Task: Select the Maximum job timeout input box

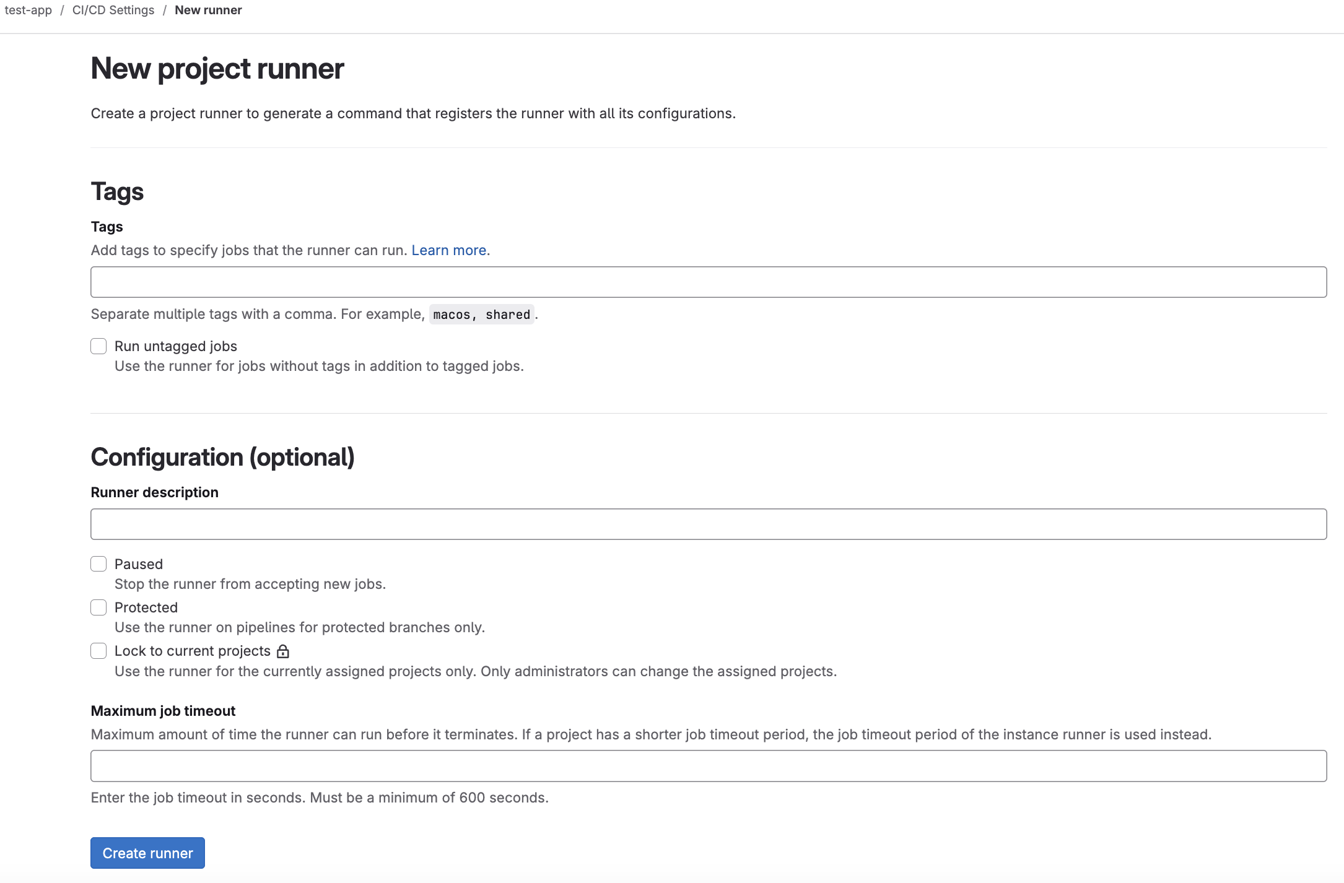Action: pos(709,766)
